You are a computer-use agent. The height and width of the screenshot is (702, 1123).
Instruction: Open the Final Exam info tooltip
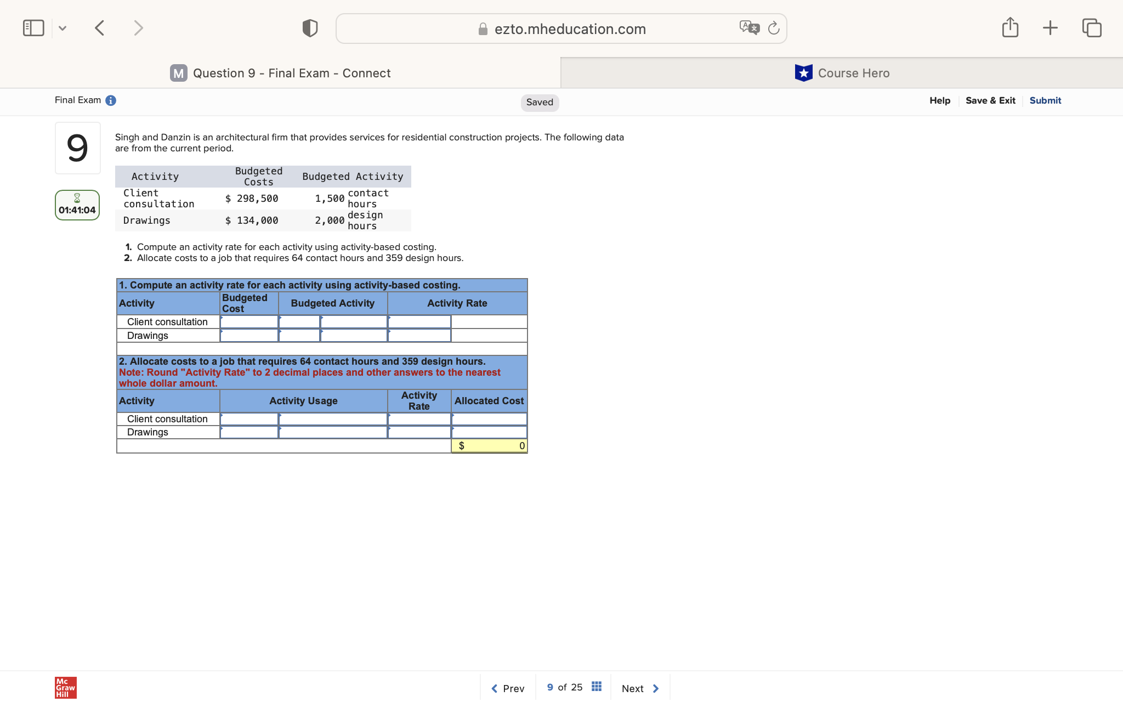coord(111,100)
